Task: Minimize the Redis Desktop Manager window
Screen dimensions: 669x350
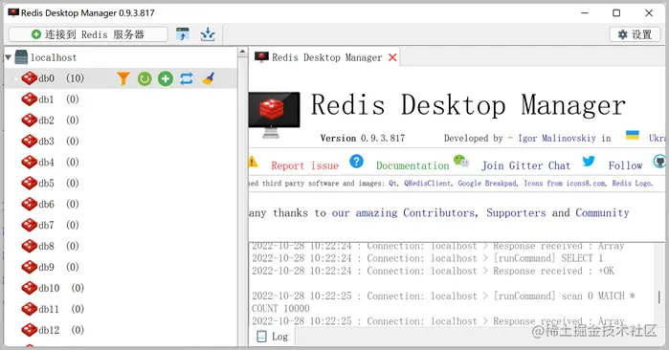Action: (585, 12)
